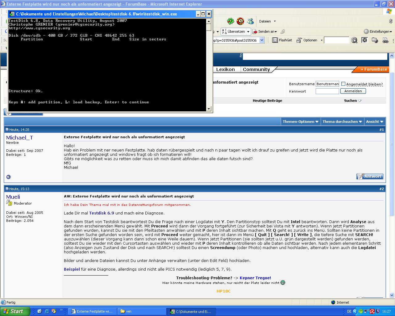Image resolution: width=395 pixels, height=316 pixels.
Task: Click the ICQ flower toolbar icon
Action: pyautogui.click(x=231, y=21)
